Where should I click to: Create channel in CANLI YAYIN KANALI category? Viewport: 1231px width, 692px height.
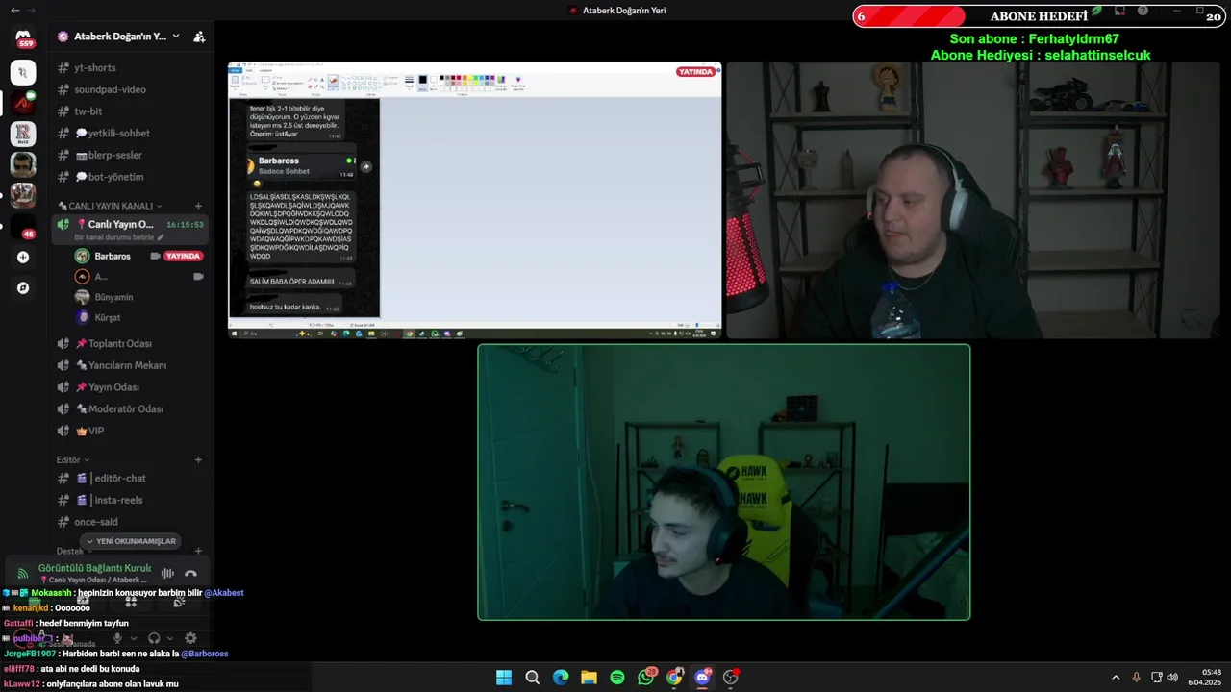point(198,206)
